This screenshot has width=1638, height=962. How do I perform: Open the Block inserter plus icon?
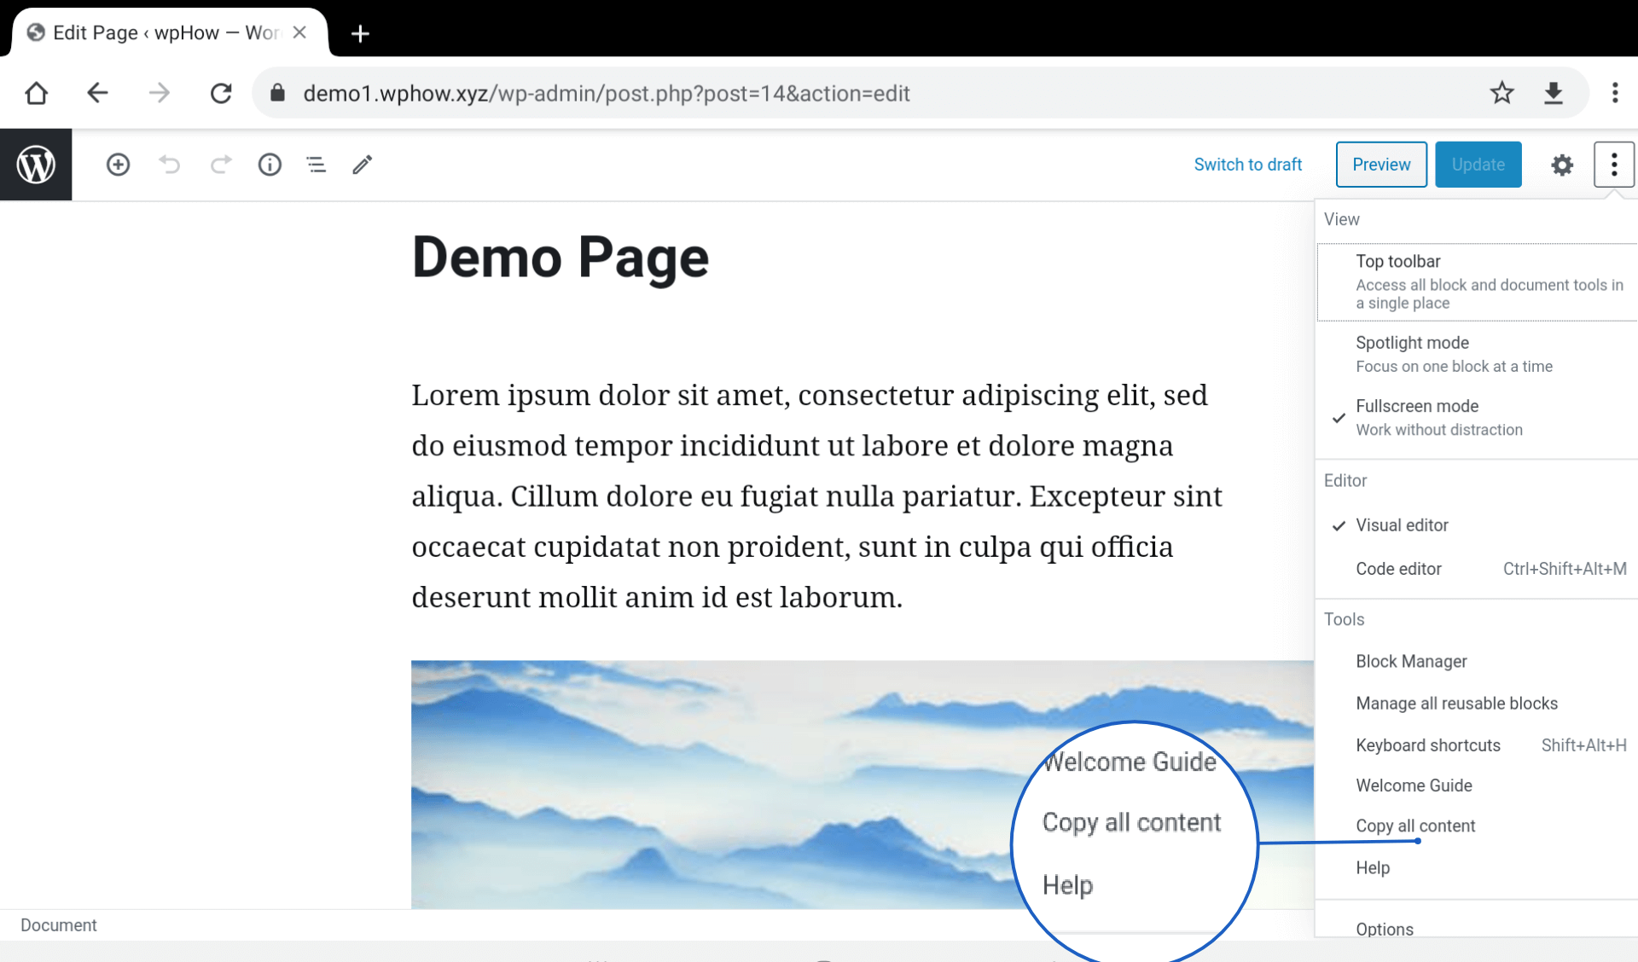tap(117, 165)
